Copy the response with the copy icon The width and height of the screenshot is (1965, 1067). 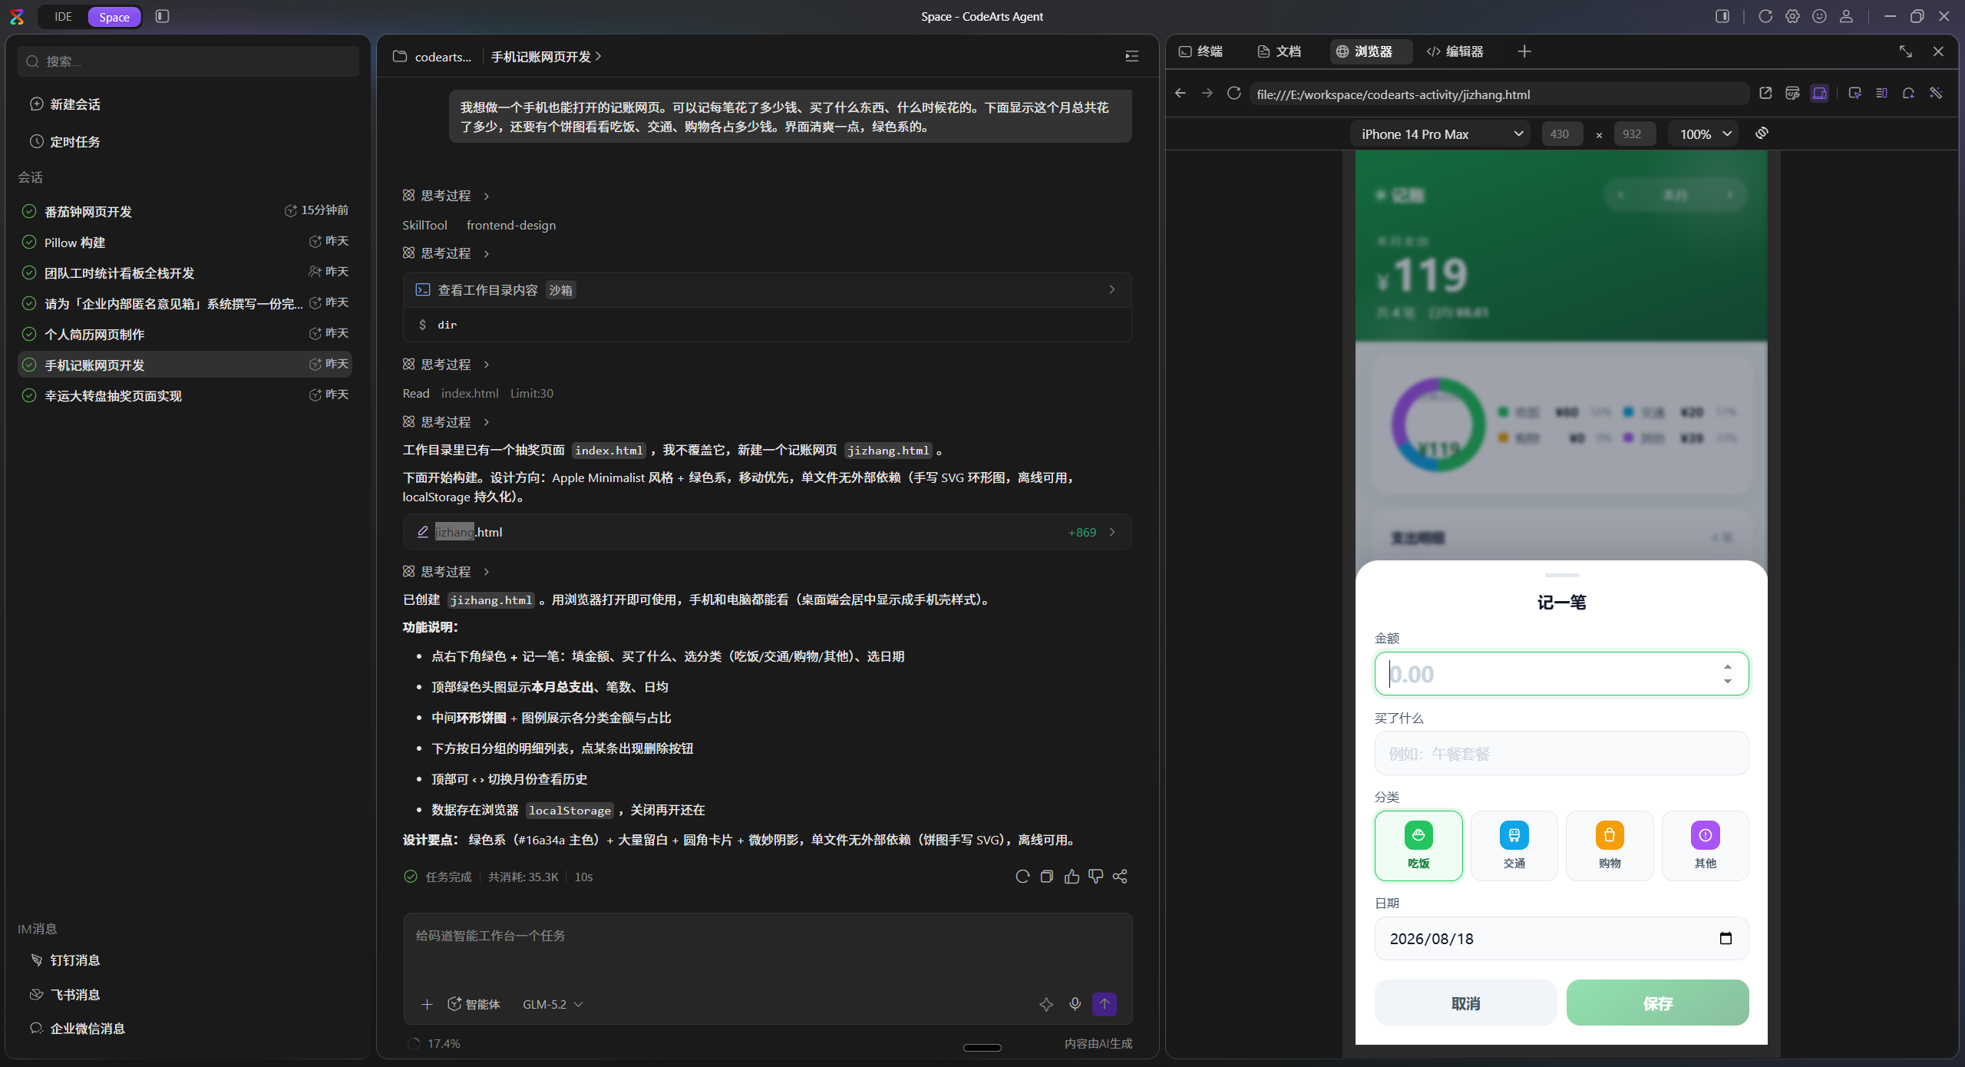(x=1047, y=877)
